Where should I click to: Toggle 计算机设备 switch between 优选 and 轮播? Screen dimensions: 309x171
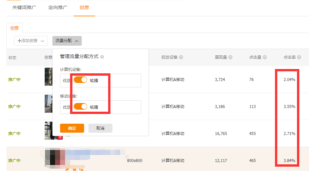tap(80, 80)
